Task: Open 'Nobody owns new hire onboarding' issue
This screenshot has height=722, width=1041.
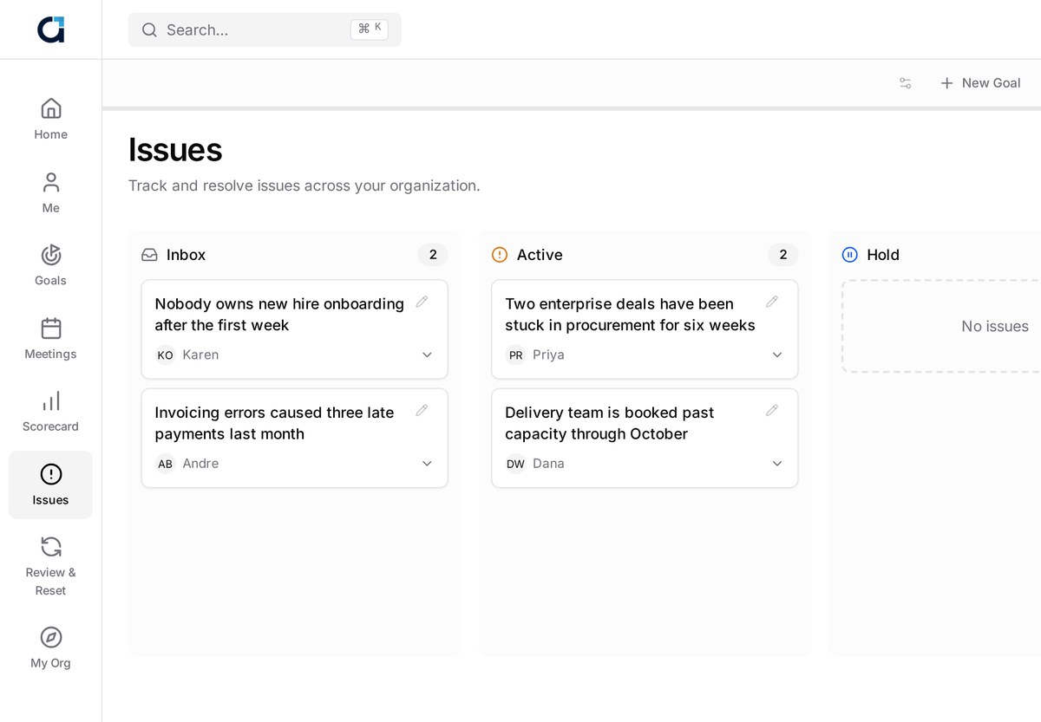Action: click(x=279, y=315)
